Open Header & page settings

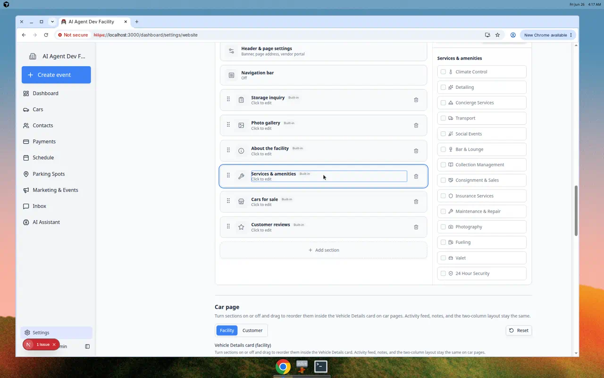[323, 51]
